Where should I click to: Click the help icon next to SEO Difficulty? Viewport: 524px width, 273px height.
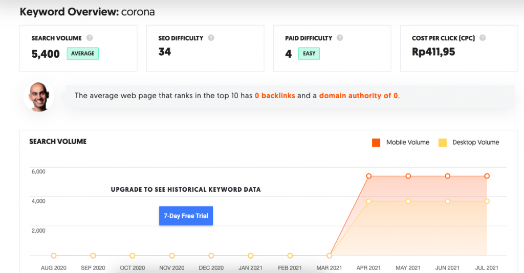(211, 38)
